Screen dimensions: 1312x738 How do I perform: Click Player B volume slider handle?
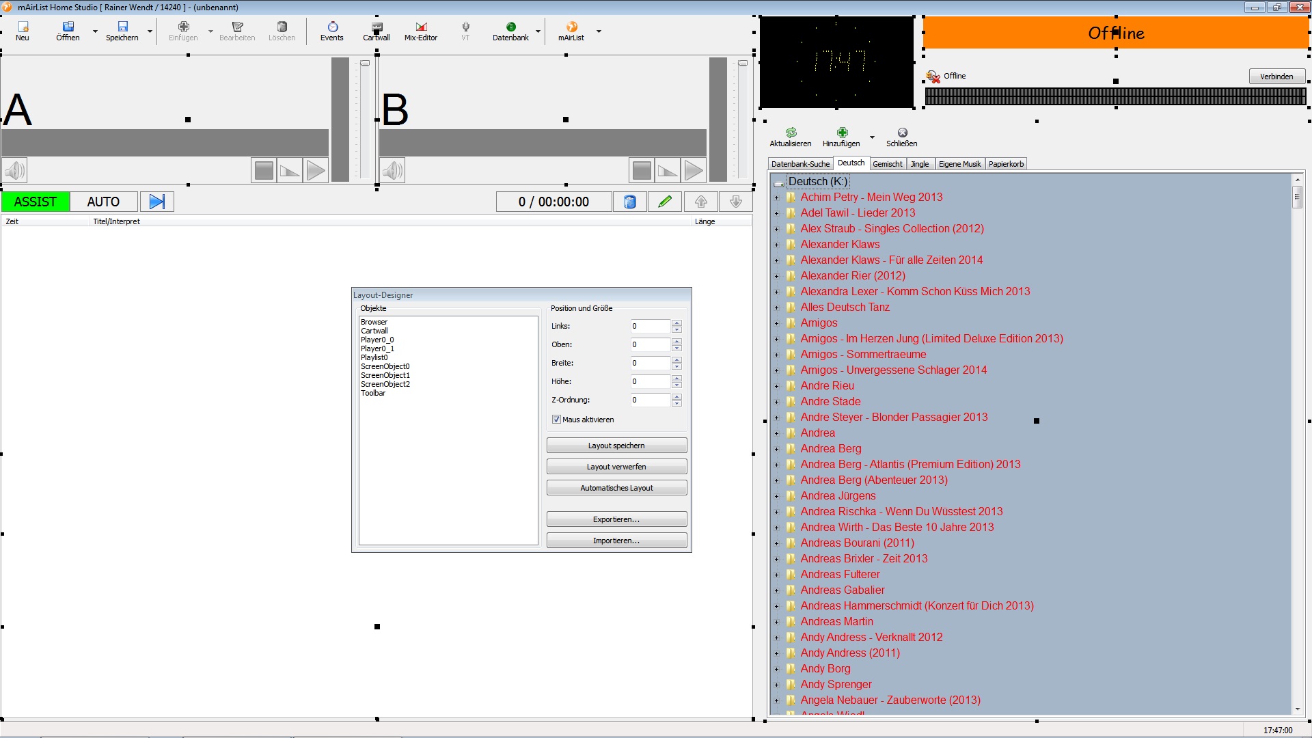click(743, 63)
